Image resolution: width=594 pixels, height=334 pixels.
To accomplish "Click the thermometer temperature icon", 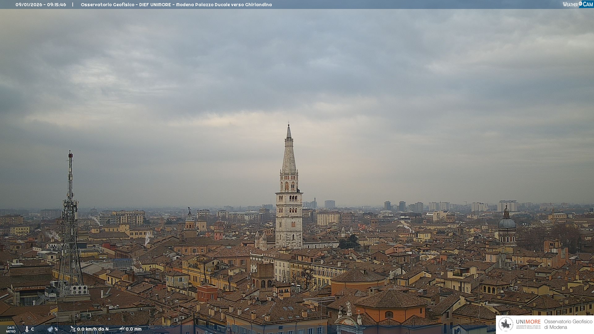I will (27, 329).
